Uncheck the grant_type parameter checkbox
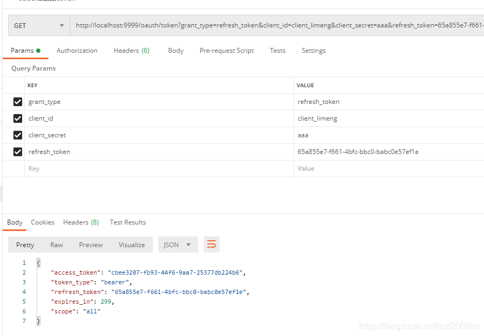This screenshot has height=336, width=484. coord(18,102)
